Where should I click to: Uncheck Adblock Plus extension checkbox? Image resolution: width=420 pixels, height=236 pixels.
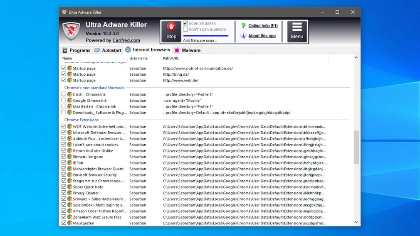click(64, 138)
